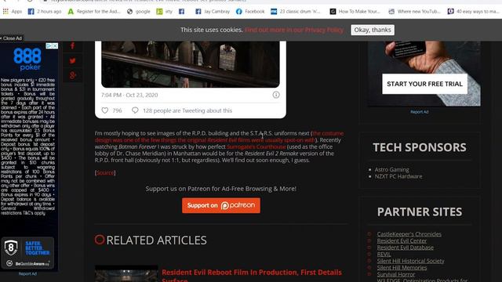Open the '2 hours ago' Facebook bookmark
This screenshot has height=282, width=502.
tap(45, 12)
